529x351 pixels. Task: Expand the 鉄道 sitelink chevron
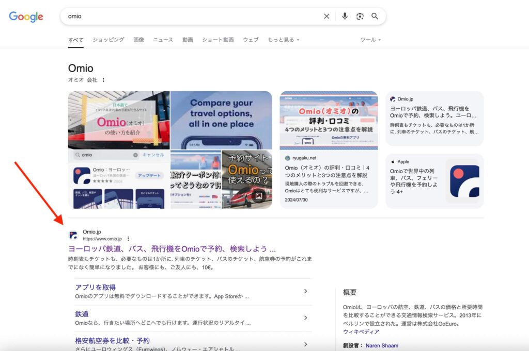pyautogui.click(x=305, y=318)
